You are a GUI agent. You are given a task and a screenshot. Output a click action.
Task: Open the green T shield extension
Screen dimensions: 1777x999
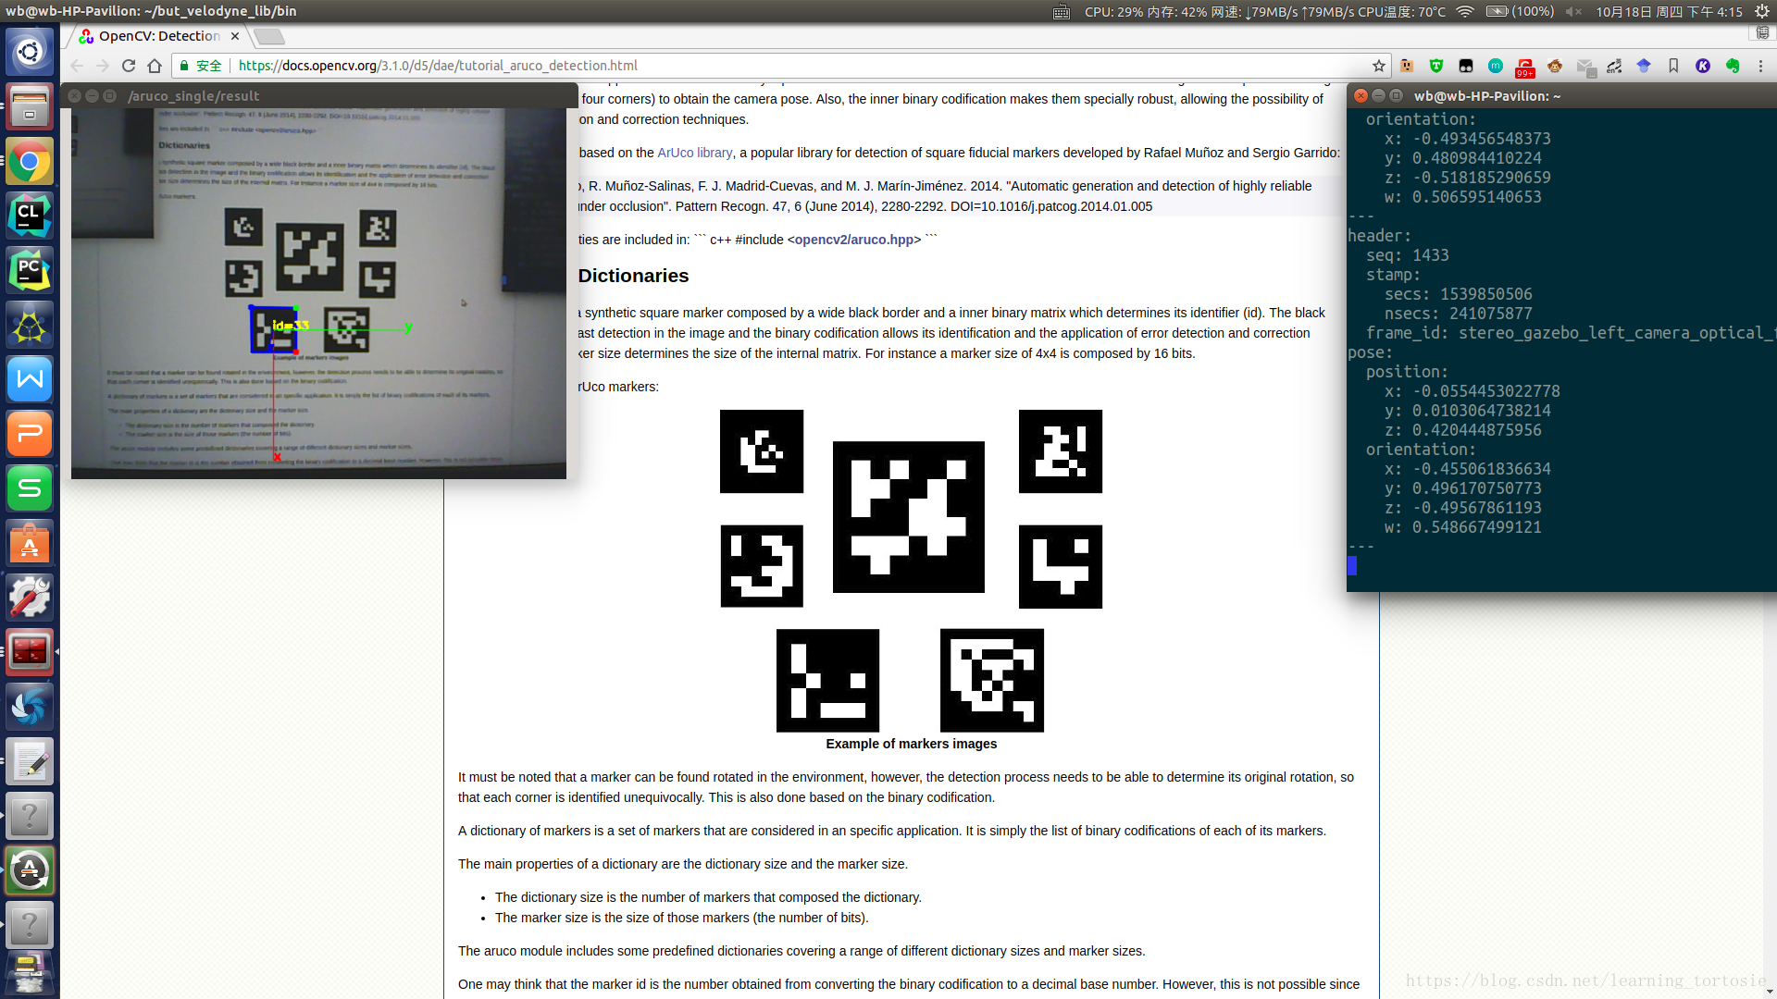pyautogui.click(x=1436, y=66)
